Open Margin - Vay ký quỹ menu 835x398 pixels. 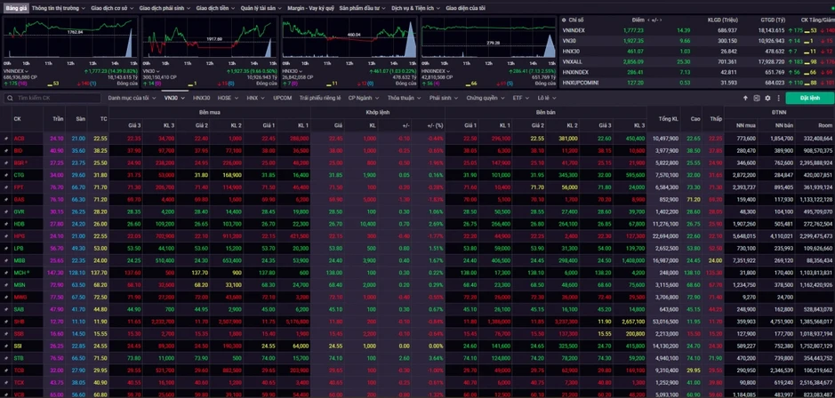310,9
